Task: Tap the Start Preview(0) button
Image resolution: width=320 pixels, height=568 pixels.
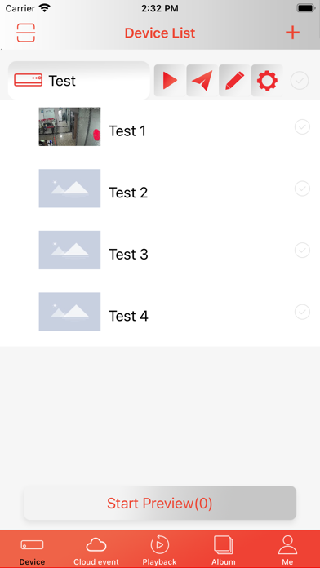Action: click(160, 504)
